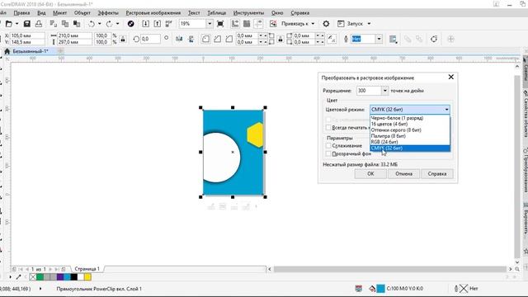Click the Paste icon in the toolbar
Viewport: 528px width, 297px height.
77,24
